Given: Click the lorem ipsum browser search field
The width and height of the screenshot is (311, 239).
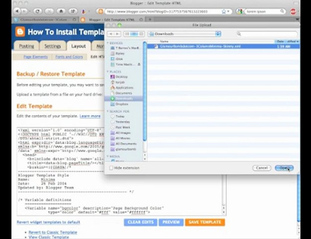Looking at the screenshot, I should click(263, 12).
